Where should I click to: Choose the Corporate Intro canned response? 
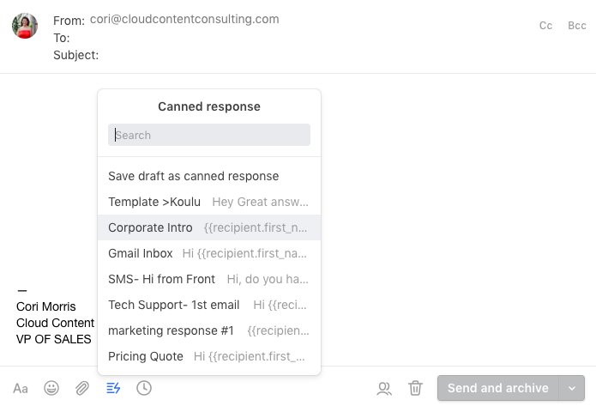click(209, 227)
